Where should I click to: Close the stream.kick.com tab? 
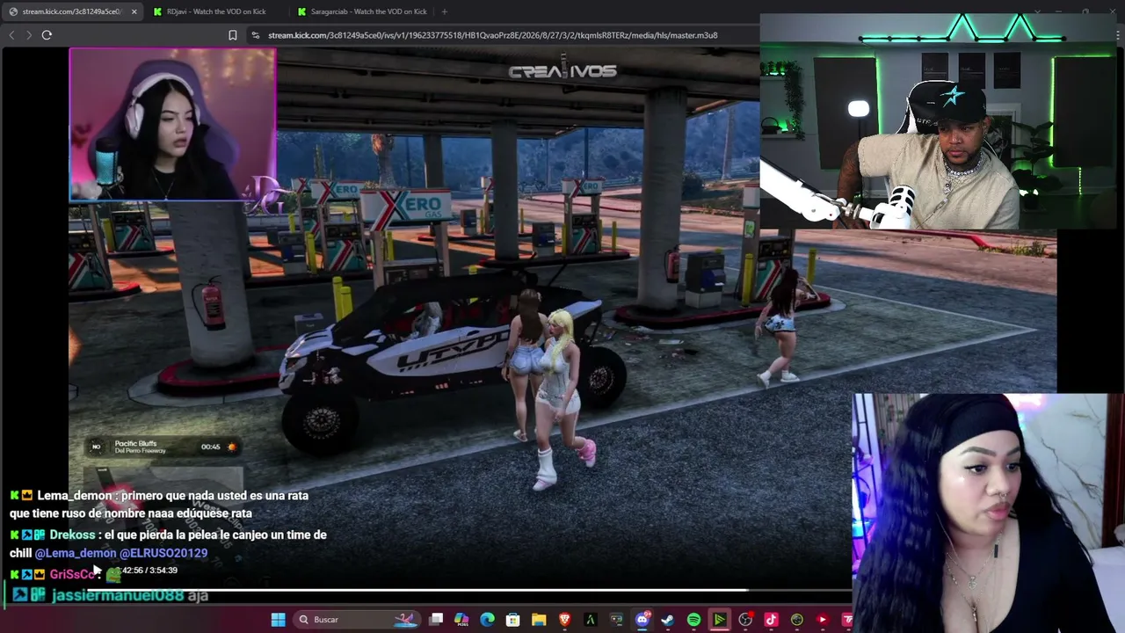134,11
